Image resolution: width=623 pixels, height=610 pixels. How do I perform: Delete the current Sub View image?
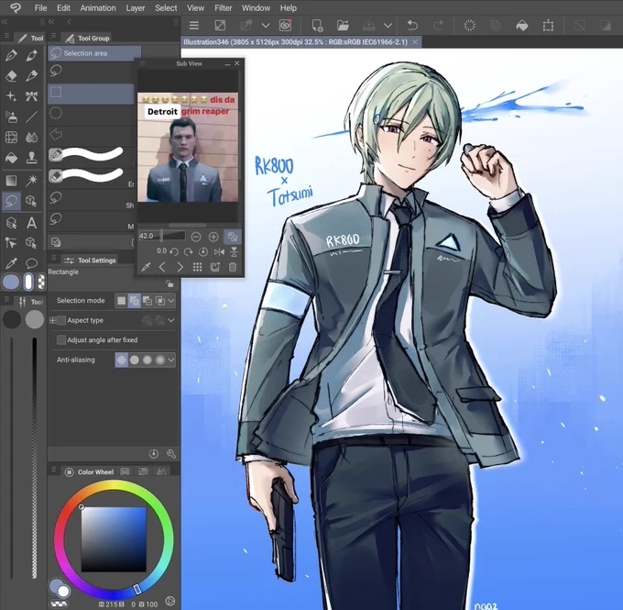[x=233, y=267]
